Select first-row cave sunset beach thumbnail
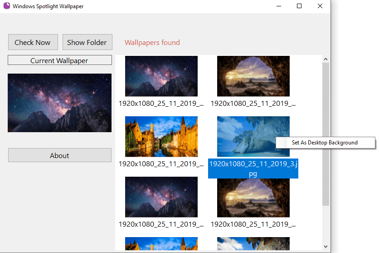Image resolution: width=379 pixels, height=253 pixels. point(253,76)
